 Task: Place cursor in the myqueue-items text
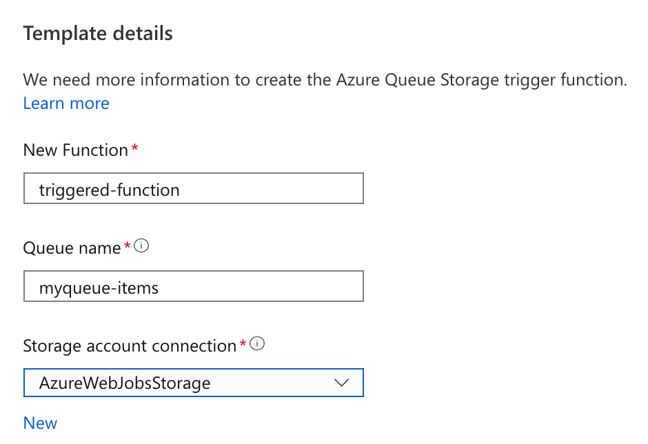click(99, 287)
